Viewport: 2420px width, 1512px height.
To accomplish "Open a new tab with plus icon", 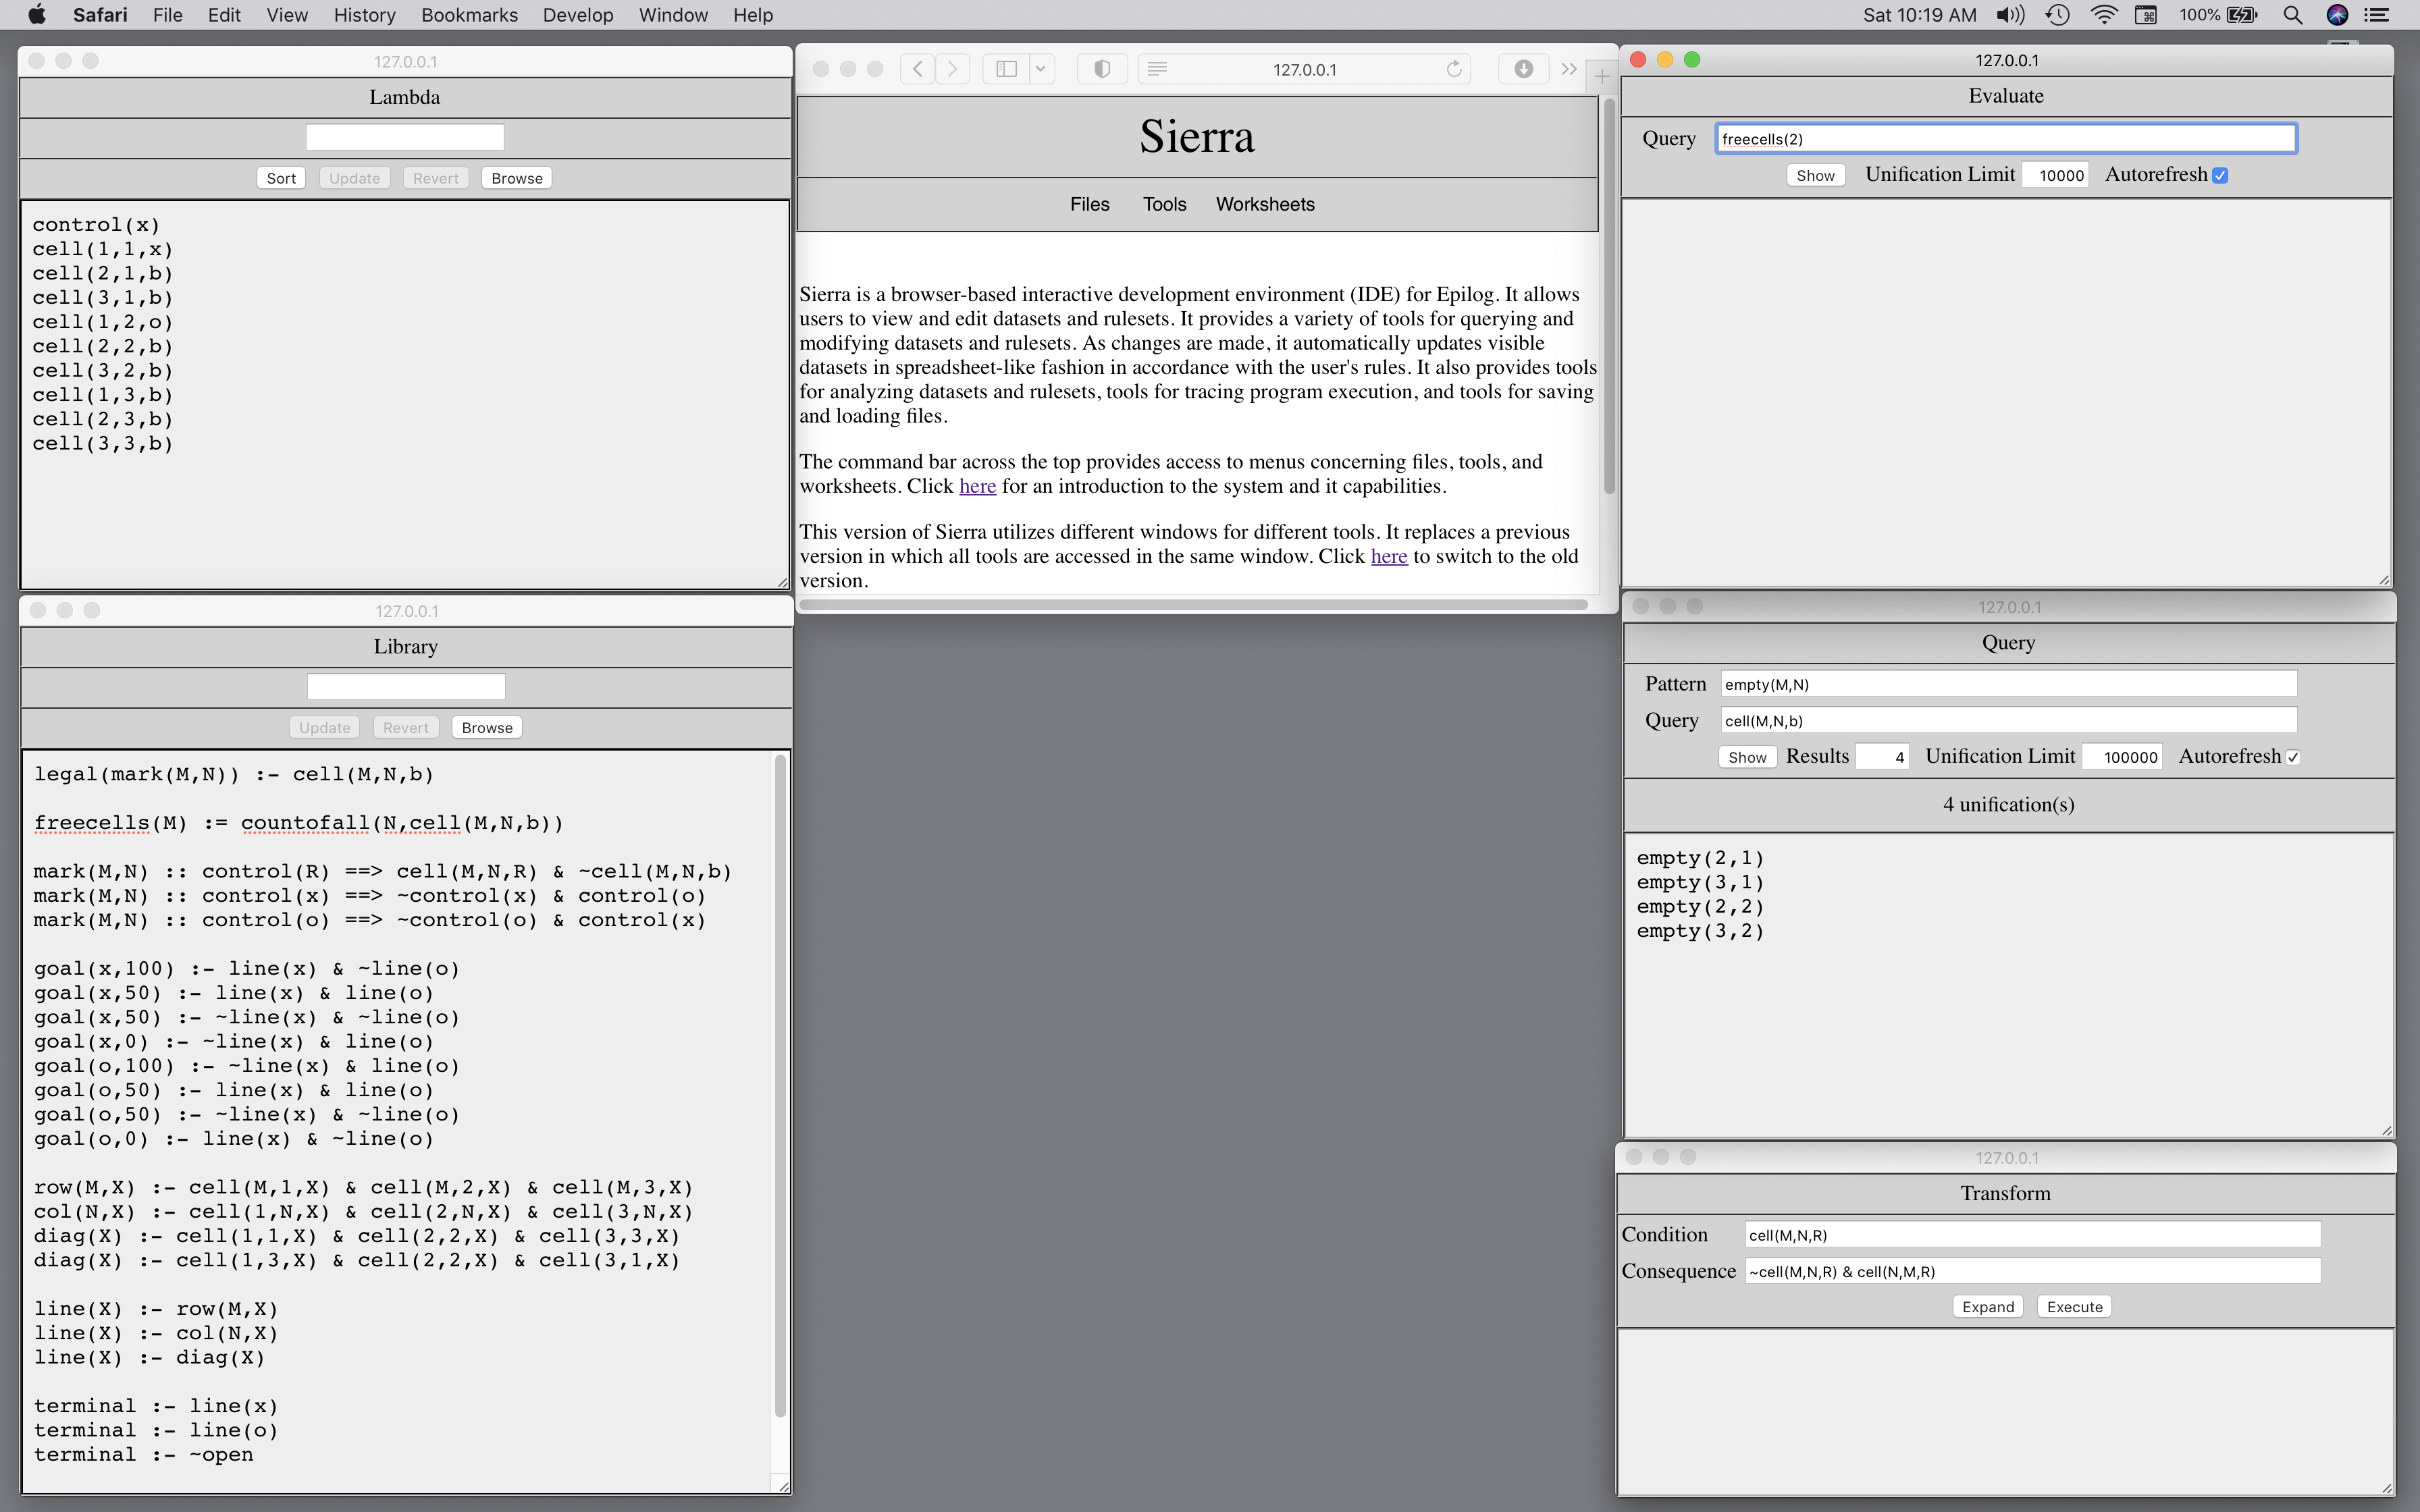I will click(1602, 75).
